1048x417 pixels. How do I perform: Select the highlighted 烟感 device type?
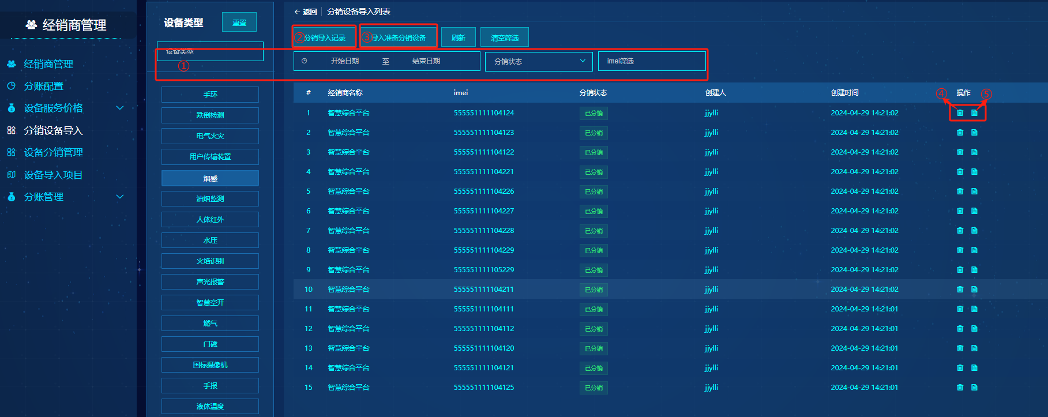[210, 178]
